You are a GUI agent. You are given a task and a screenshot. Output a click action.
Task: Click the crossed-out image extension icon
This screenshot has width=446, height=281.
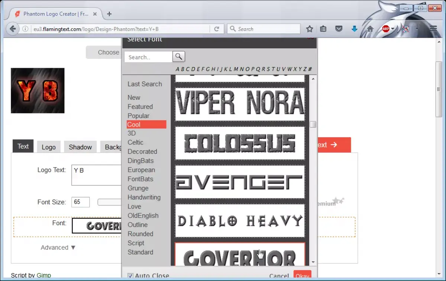pos(406,29)
